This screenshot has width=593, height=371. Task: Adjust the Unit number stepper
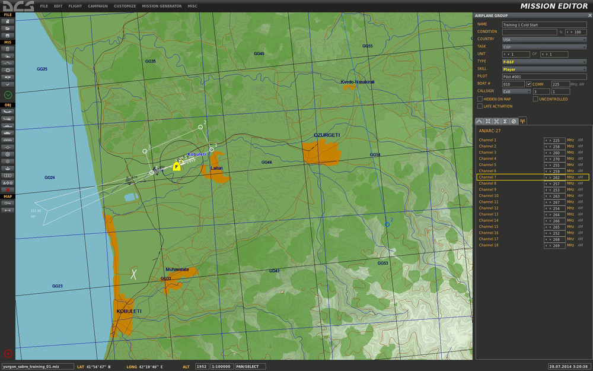(516, 54)
